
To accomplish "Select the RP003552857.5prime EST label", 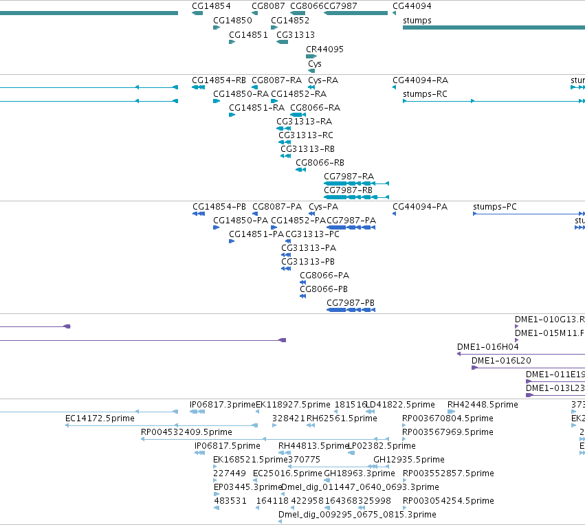I will [x=448, y=473].
